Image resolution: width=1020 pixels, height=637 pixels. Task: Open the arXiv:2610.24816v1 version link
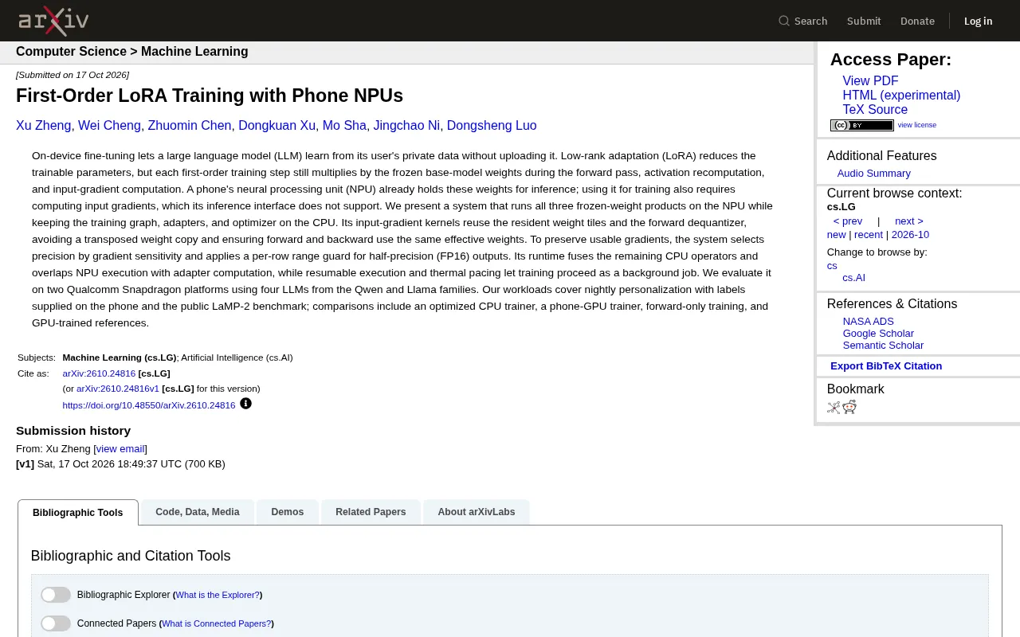[x=118, y=389]
